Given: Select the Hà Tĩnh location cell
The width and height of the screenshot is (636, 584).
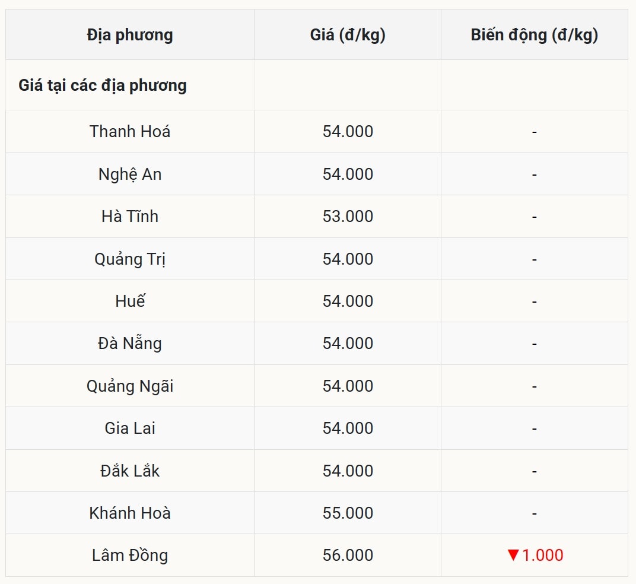Looking at the screenshot, I should tap(130, 216).
